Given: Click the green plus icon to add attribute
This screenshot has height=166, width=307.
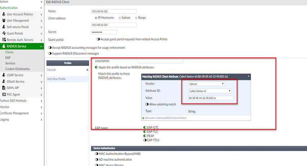Looking at the screenshot, I should [x=143, y=118].
